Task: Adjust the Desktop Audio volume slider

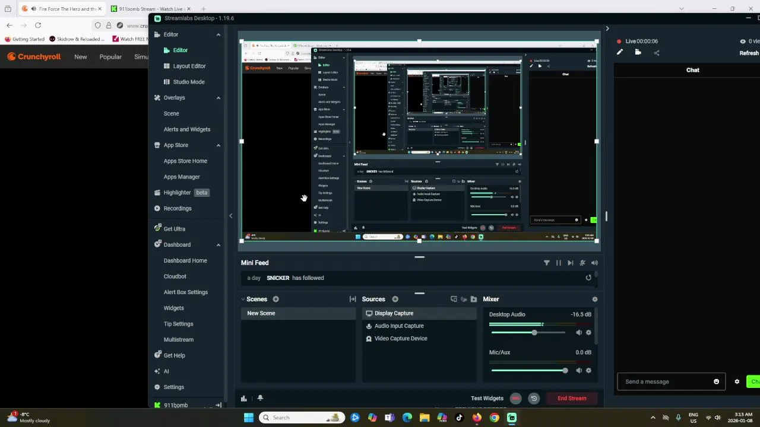Action: 528,333
